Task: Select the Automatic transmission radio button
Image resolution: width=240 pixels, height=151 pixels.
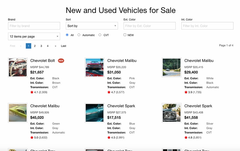Action: pyautogui.click(x=79, y=35)
